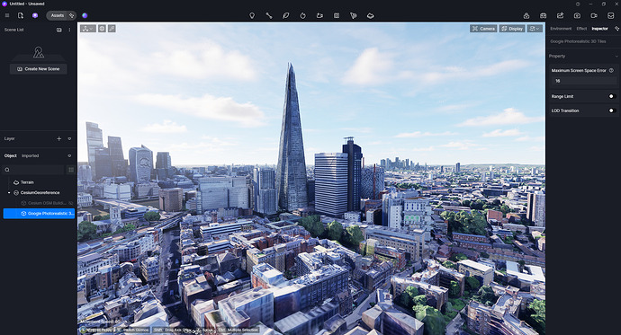Click the picker icon in viewport top-left
The height and width of the screenshot is (335, 621).
pos(112,29)
